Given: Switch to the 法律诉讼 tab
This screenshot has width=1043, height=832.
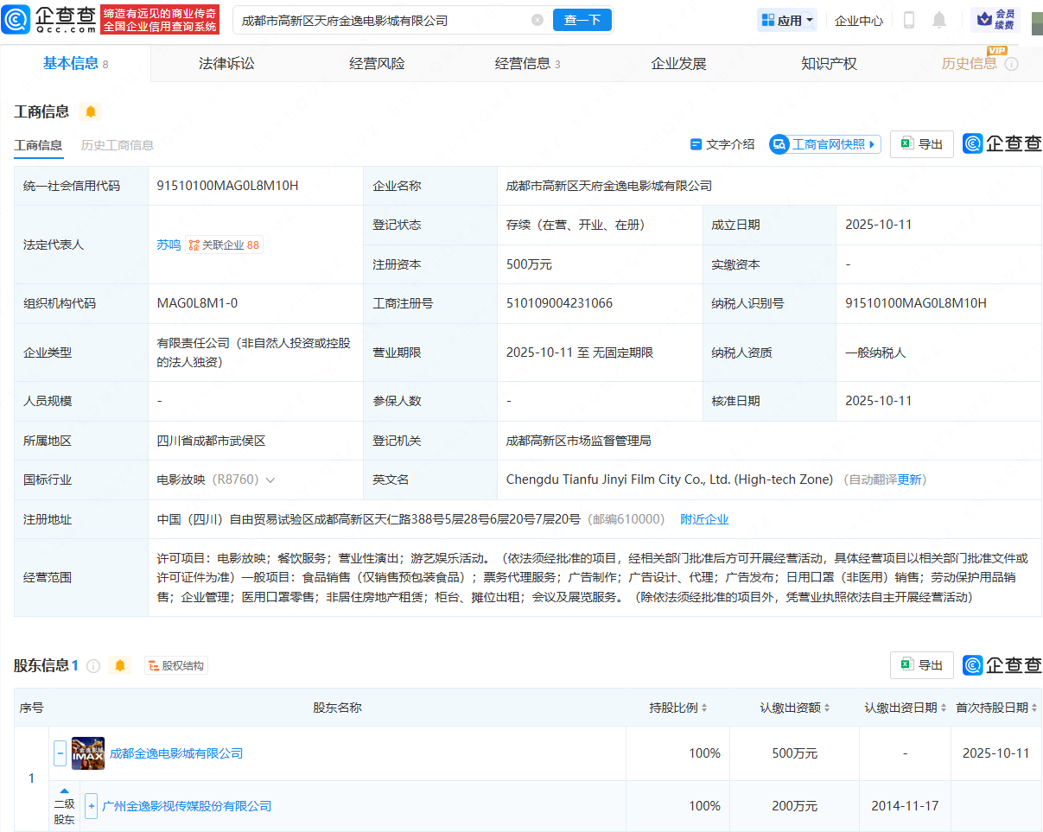Looking at the screenshot, I should [x=226, y=63].
